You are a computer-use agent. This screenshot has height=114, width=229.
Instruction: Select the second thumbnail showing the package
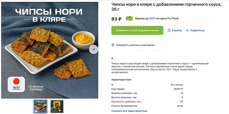click(57, 106)
